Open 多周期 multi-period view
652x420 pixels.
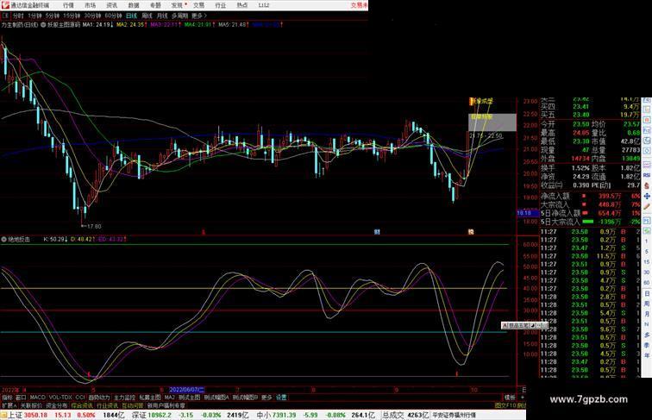tap(179, 16)
